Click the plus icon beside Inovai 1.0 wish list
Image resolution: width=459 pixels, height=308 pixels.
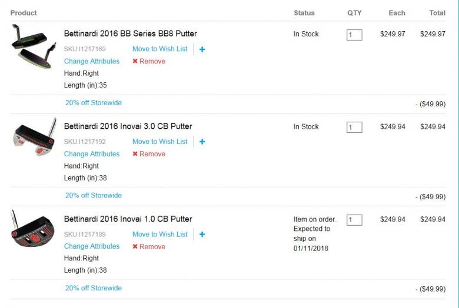tap(202, 235)
